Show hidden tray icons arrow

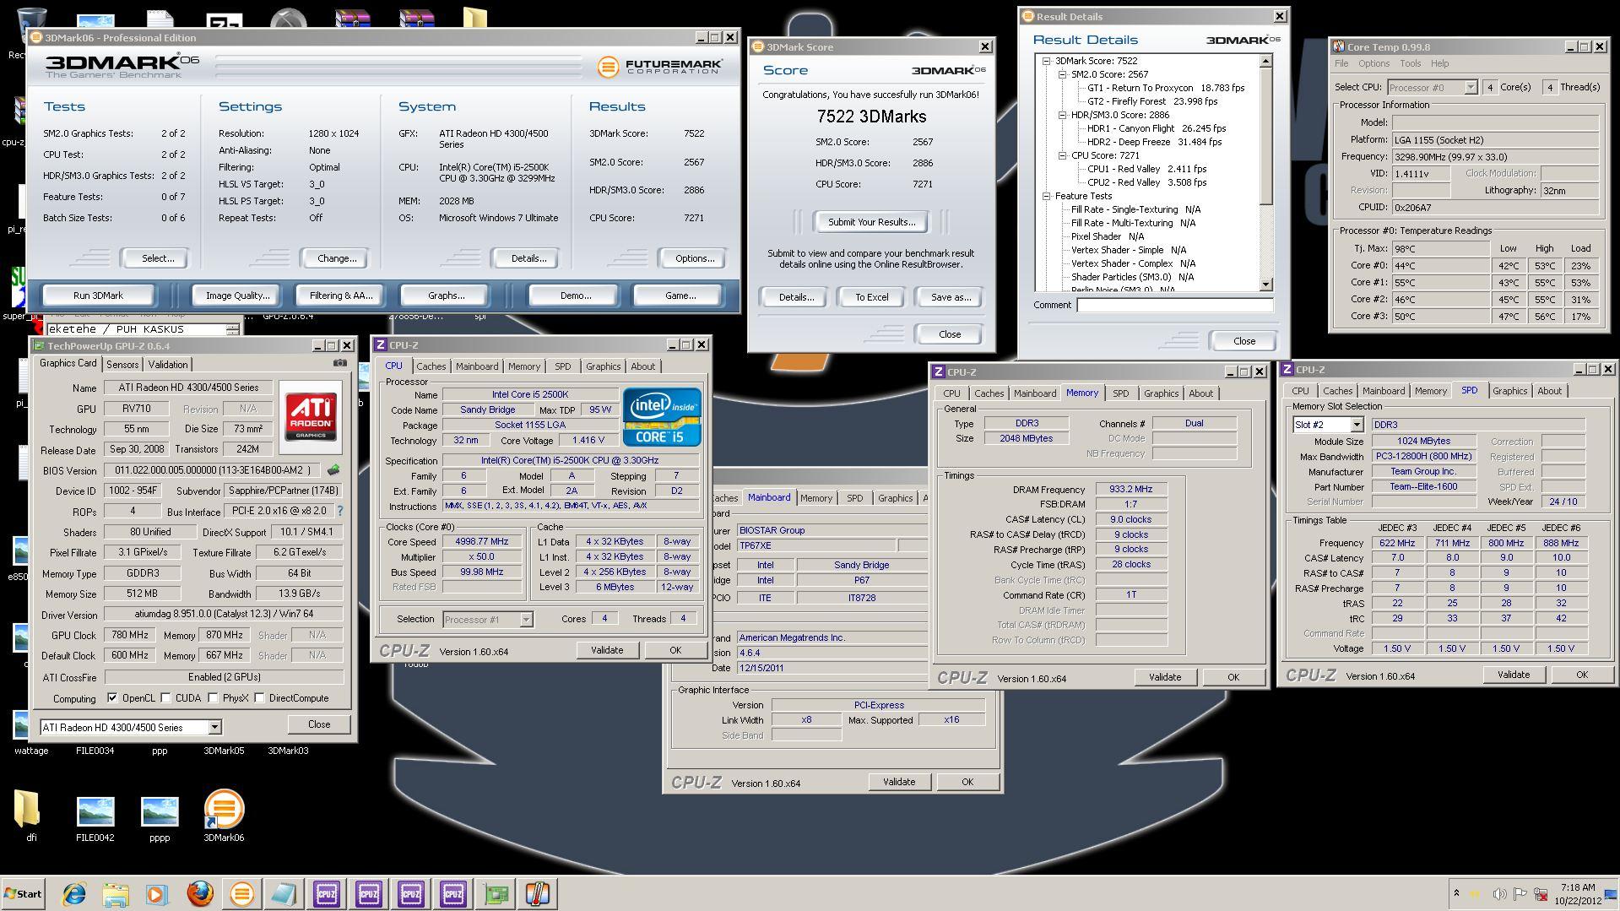(1456, 893)
